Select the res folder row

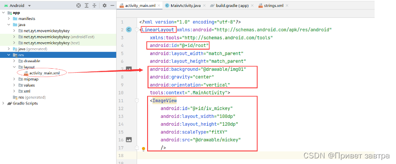(x=58, y=55)
